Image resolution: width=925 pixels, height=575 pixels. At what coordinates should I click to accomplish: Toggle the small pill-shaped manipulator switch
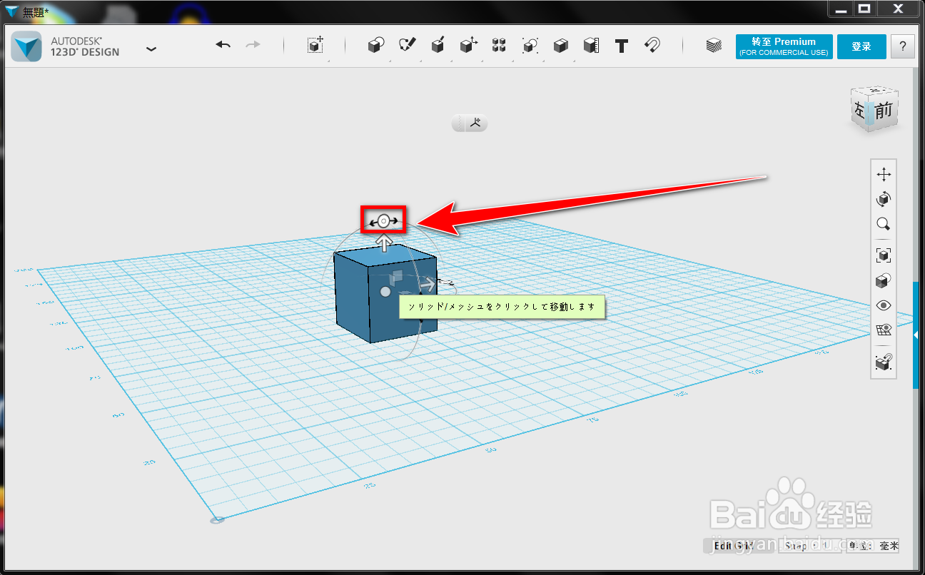tap(470, 123)
